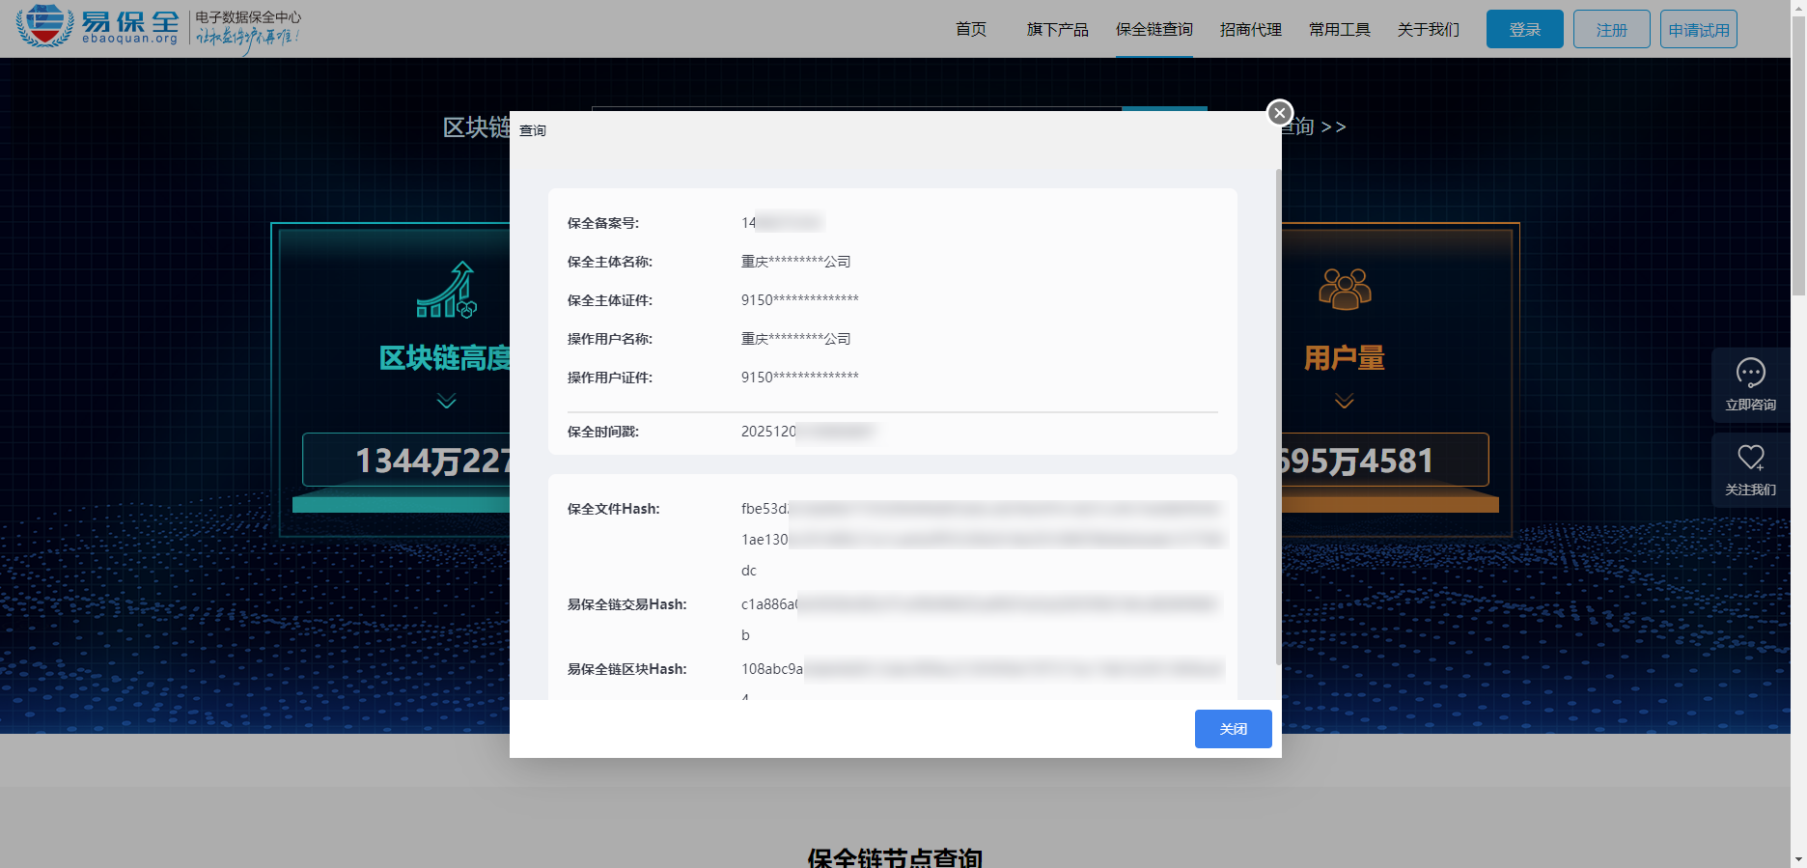Click the 申请试用 button

pyautogui.click(x=1698, y=30)
